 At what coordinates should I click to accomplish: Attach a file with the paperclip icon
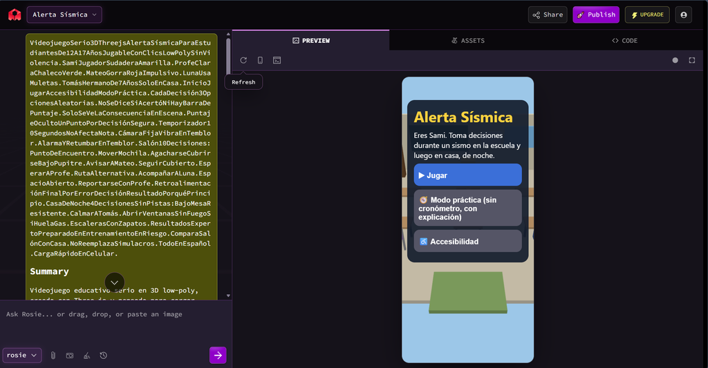[x=53, y=356]
